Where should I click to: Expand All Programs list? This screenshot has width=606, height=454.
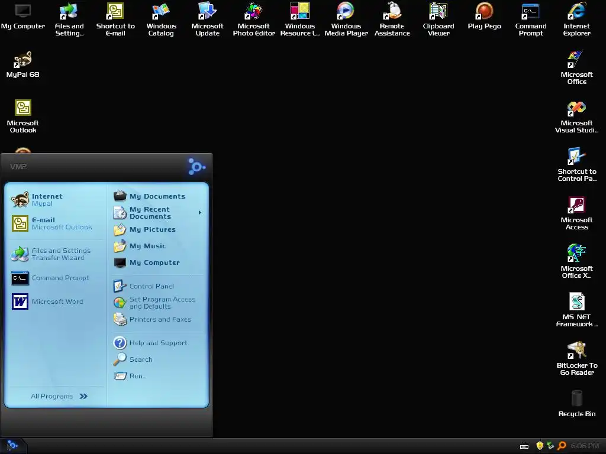(59, 396)
